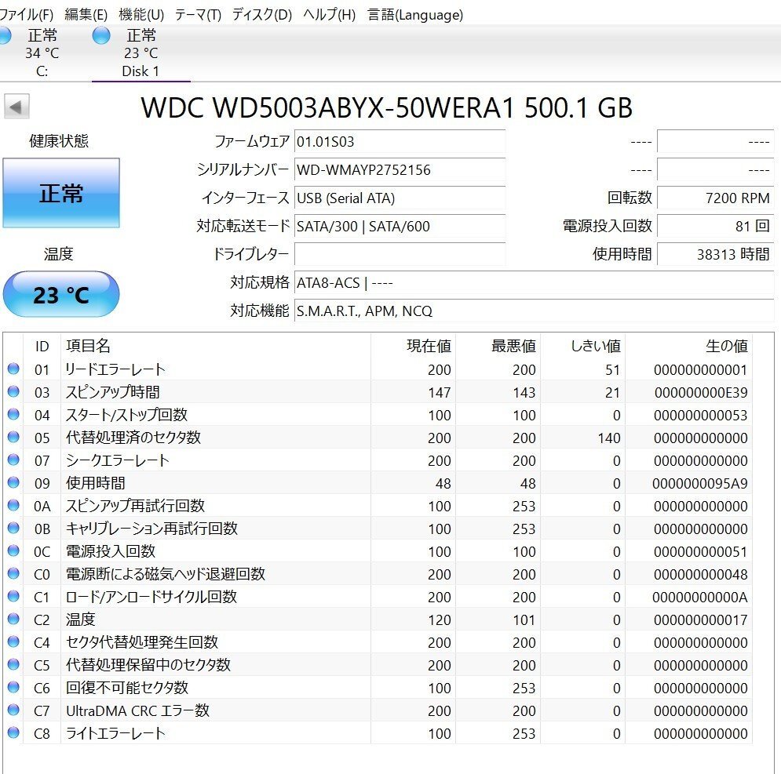Click the 項目名 column header
781x774 pixels.
(x=216, y=346)
